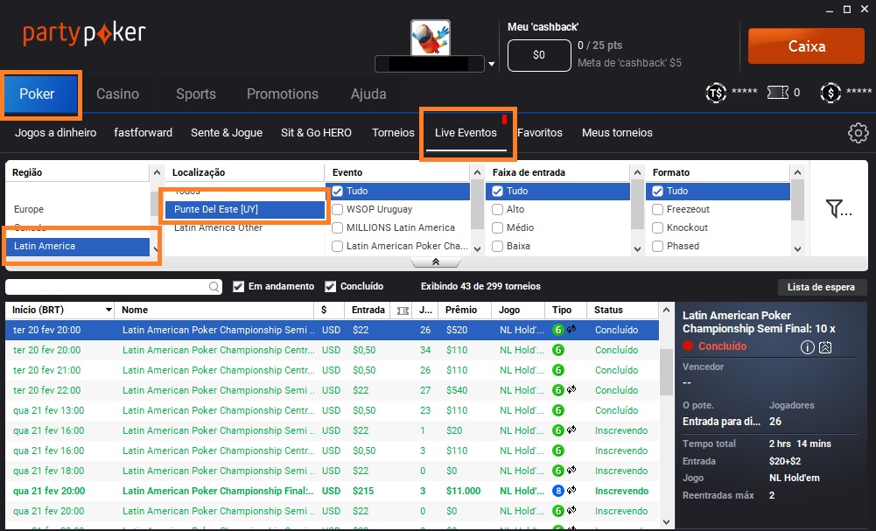Screen dimensions: 876x531
Task: Click Formato filter scrollbar thumb
Action: pos(798,200)
